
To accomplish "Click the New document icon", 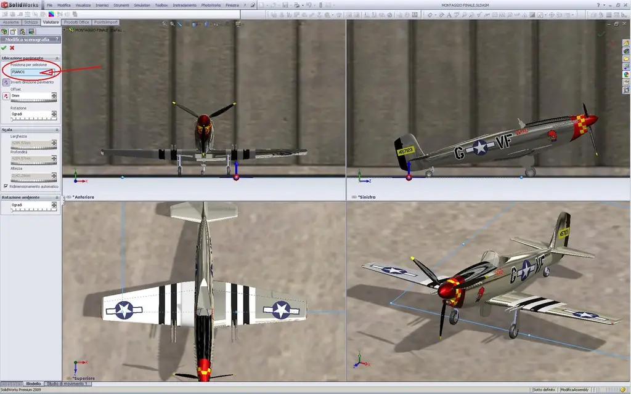I will (x=261, y=5).
